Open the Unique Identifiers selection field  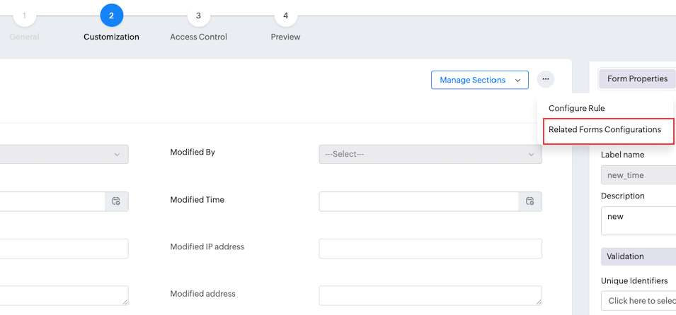pyautogui.click(x=637, y=301)
